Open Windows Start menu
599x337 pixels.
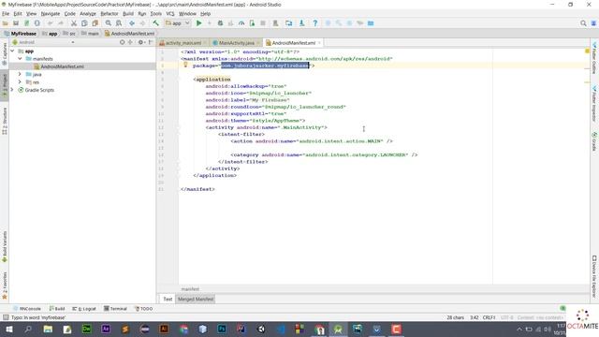coord(8,329)
